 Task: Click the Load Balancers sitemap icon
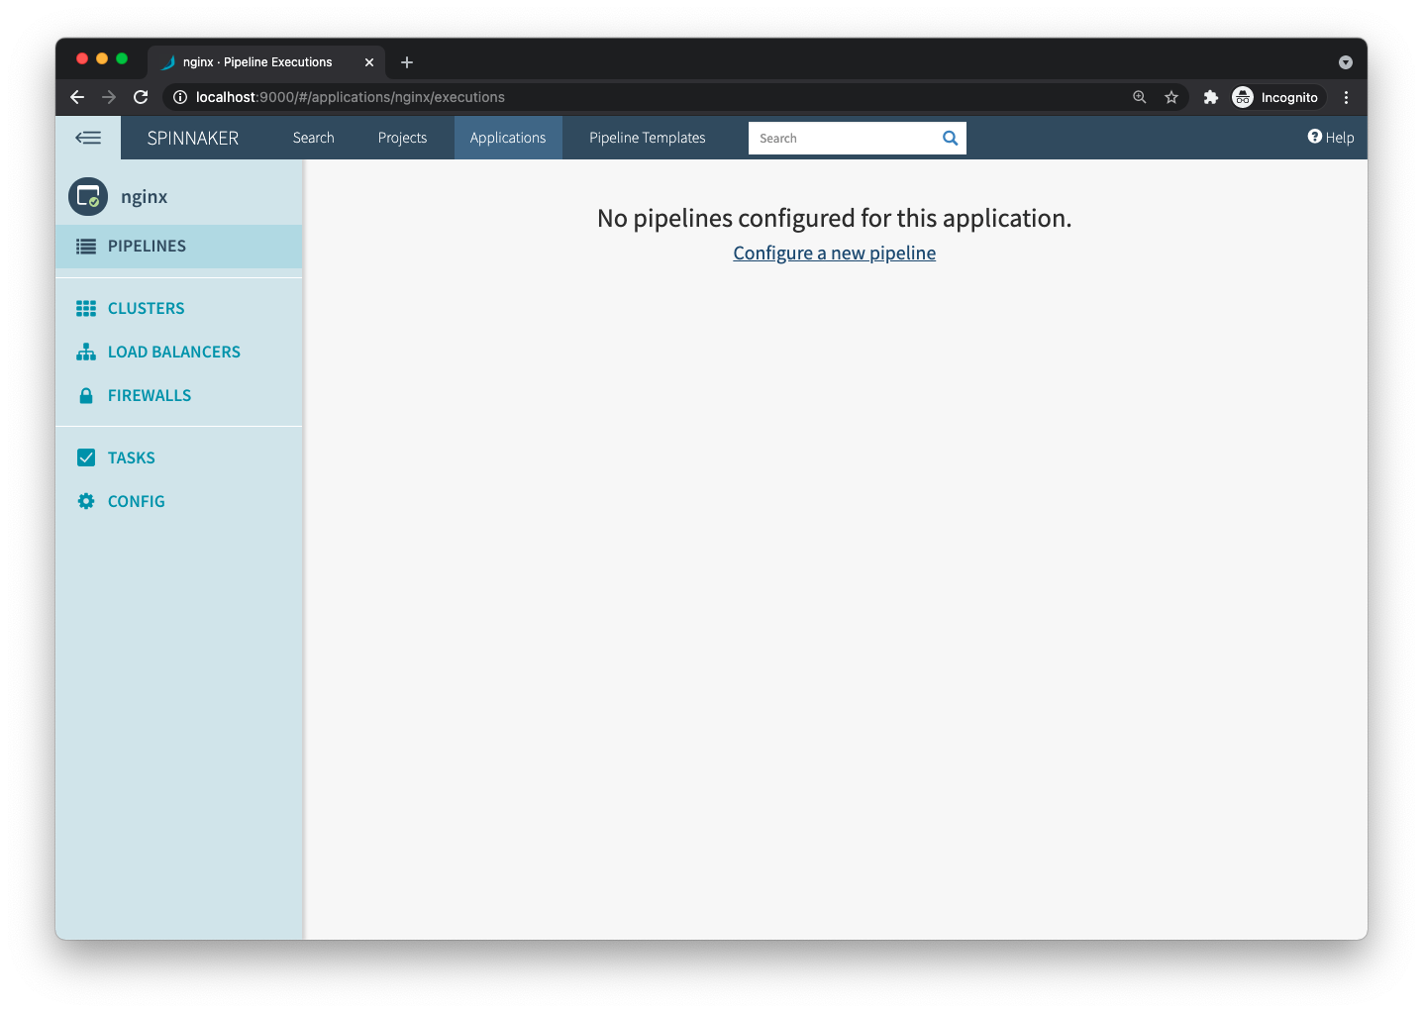click(86, 353)
